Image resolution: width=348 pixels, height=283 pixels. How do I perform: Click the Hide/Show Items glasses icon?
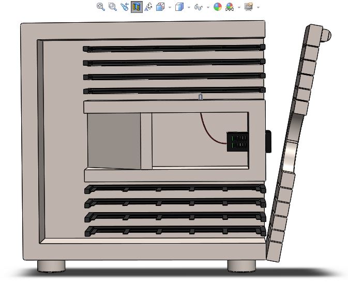[x=199, y=7]
